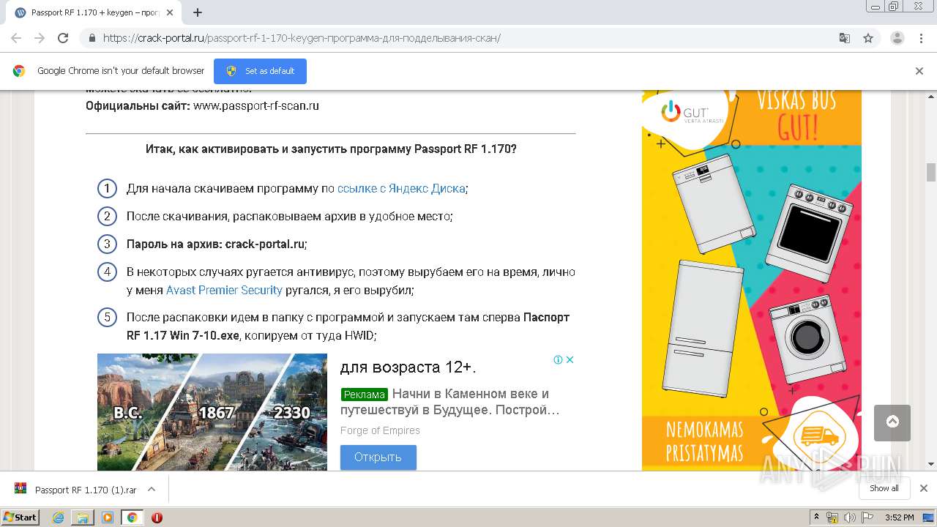The width and height of the screenshot is (937, 527).
Task: Click the activation instructions heading
Action: tap(331, 149)
